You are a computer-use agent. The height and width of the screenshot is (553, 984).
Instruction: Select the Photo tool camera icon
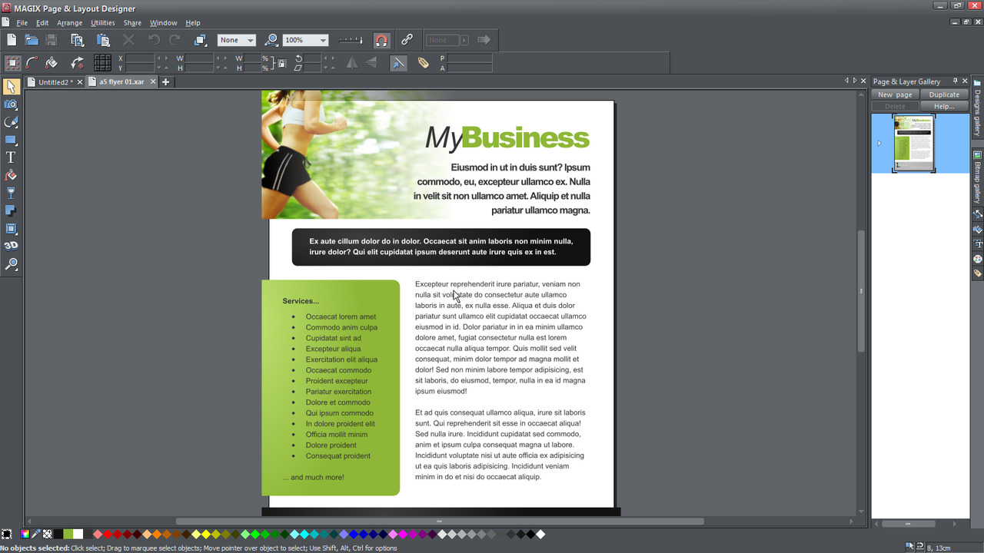[11, 104]
